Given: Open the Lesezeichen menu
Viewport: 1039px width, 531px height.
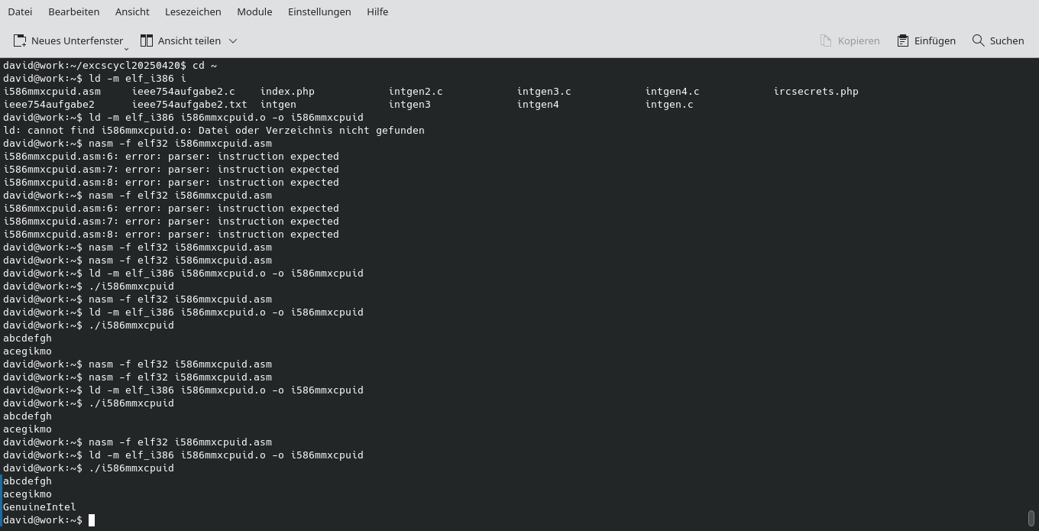Looking at the screenshot, I should tap(192, 11).
